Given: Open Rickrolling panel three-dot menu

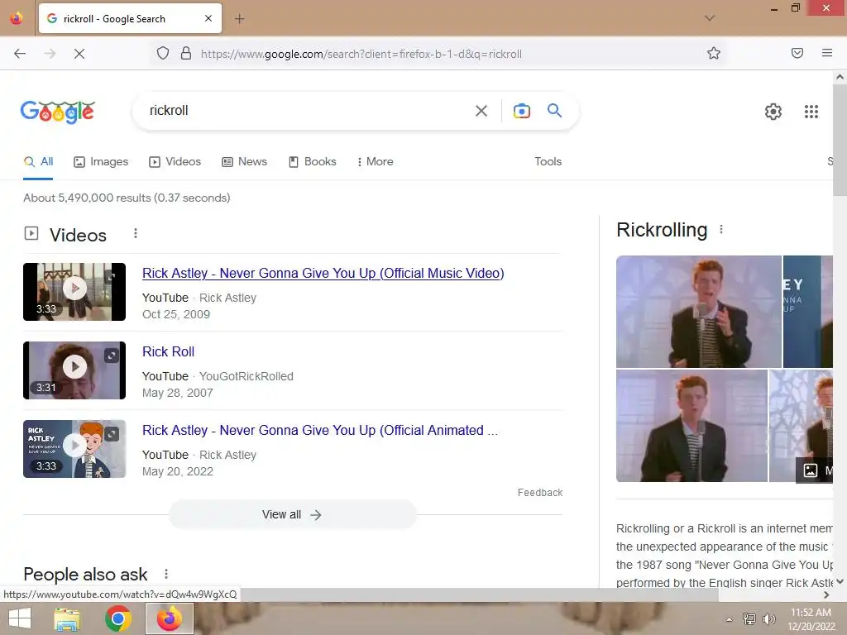Looking at the screenshot, I should pyautogui.click(x=721, y=230).
